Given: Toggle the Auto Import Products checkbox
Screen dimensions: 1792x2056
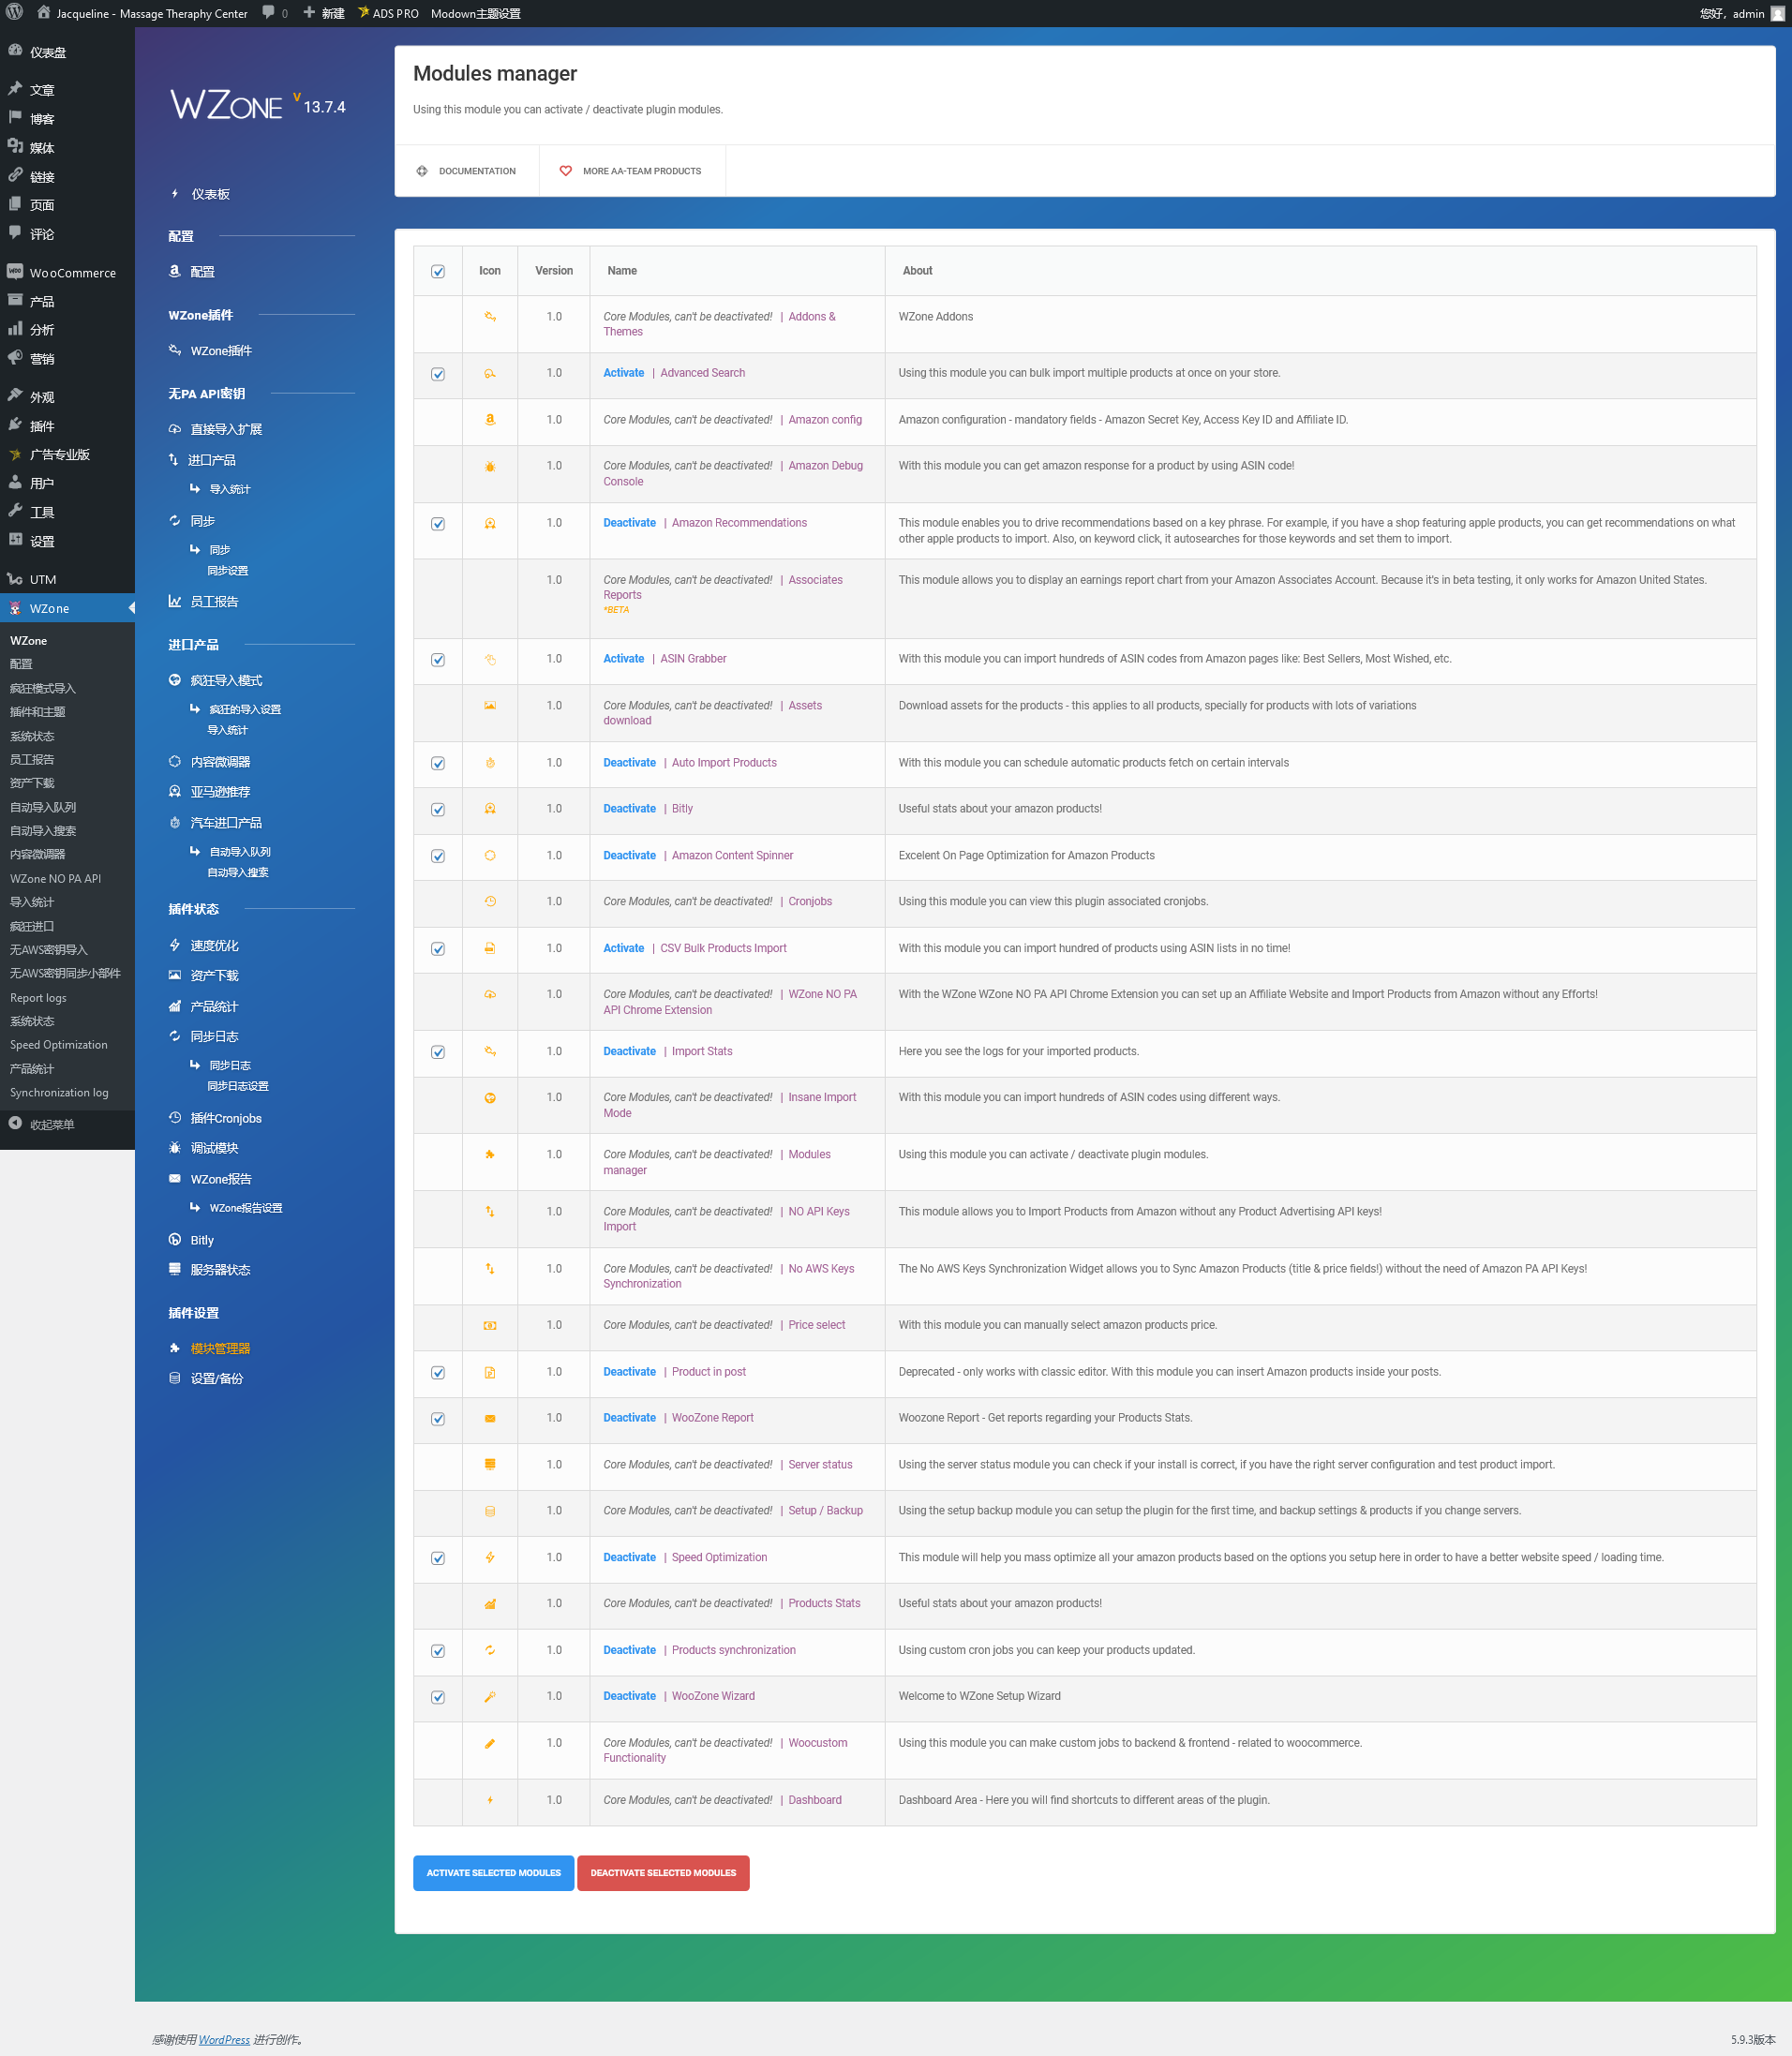Looking at the screenshot, I should point(438,763).
